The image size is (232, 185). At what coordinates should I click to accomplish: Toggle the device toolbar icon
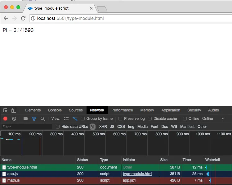tap(14, 110)
